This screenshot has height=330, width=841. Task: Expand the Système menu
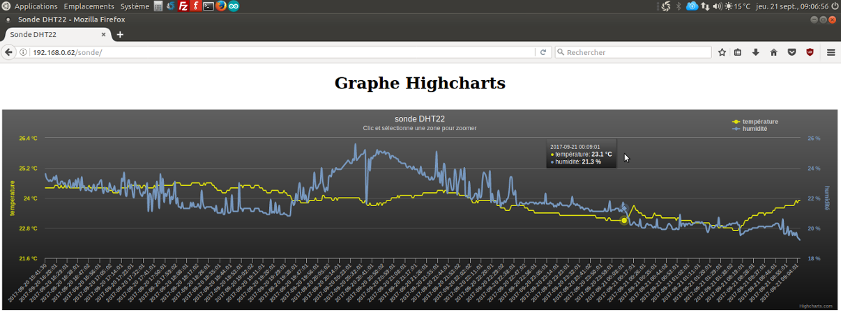coord(135,6)
